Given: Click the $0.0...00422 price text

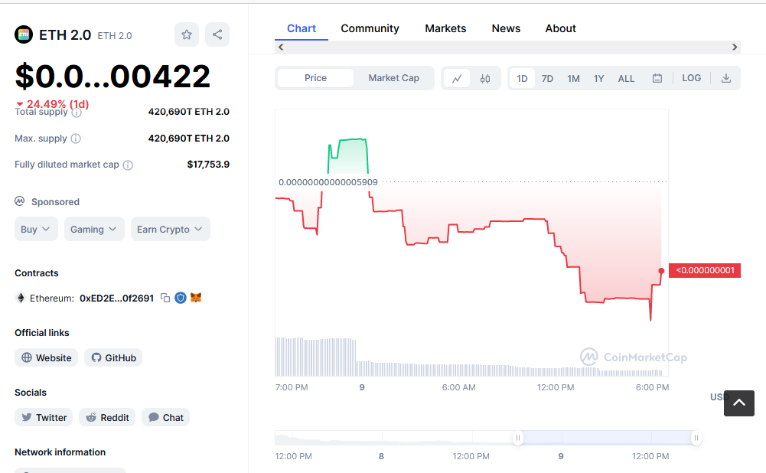Looking at the screenshot, I should (x=112, y=77).
